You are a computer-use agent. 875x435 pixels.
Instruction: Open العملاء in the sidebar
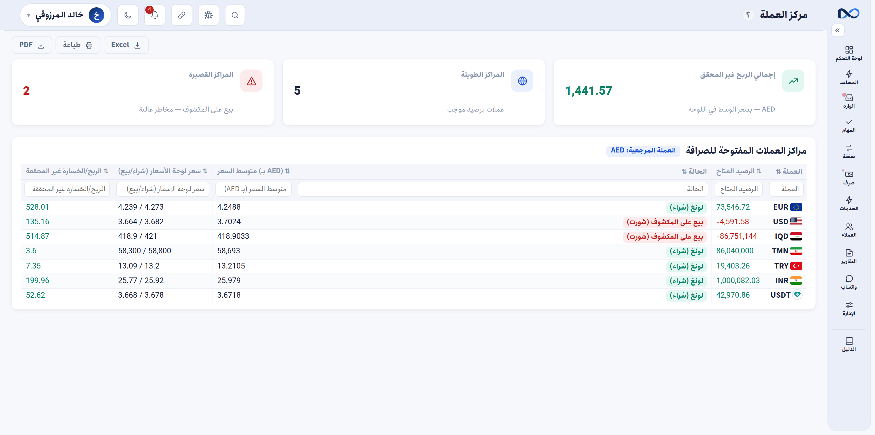tap(849, 230)
